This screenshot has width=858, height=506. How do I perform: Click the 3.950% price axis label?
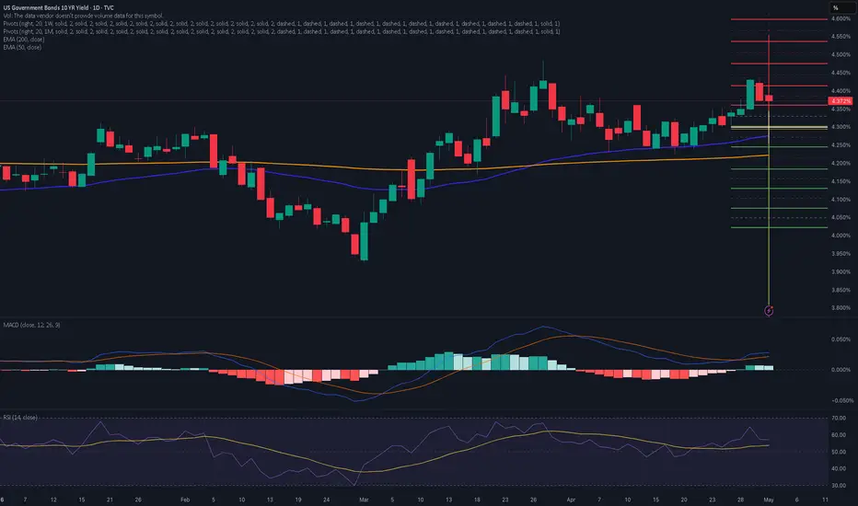pos(841,254)
